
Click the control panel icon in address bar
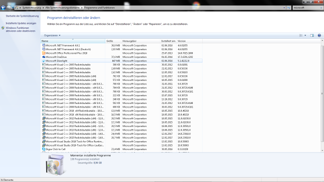pyautogui.click(x=17, y=8)
